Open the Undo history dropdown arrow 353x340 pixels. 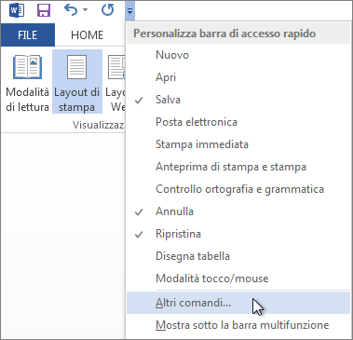[85, 10]
